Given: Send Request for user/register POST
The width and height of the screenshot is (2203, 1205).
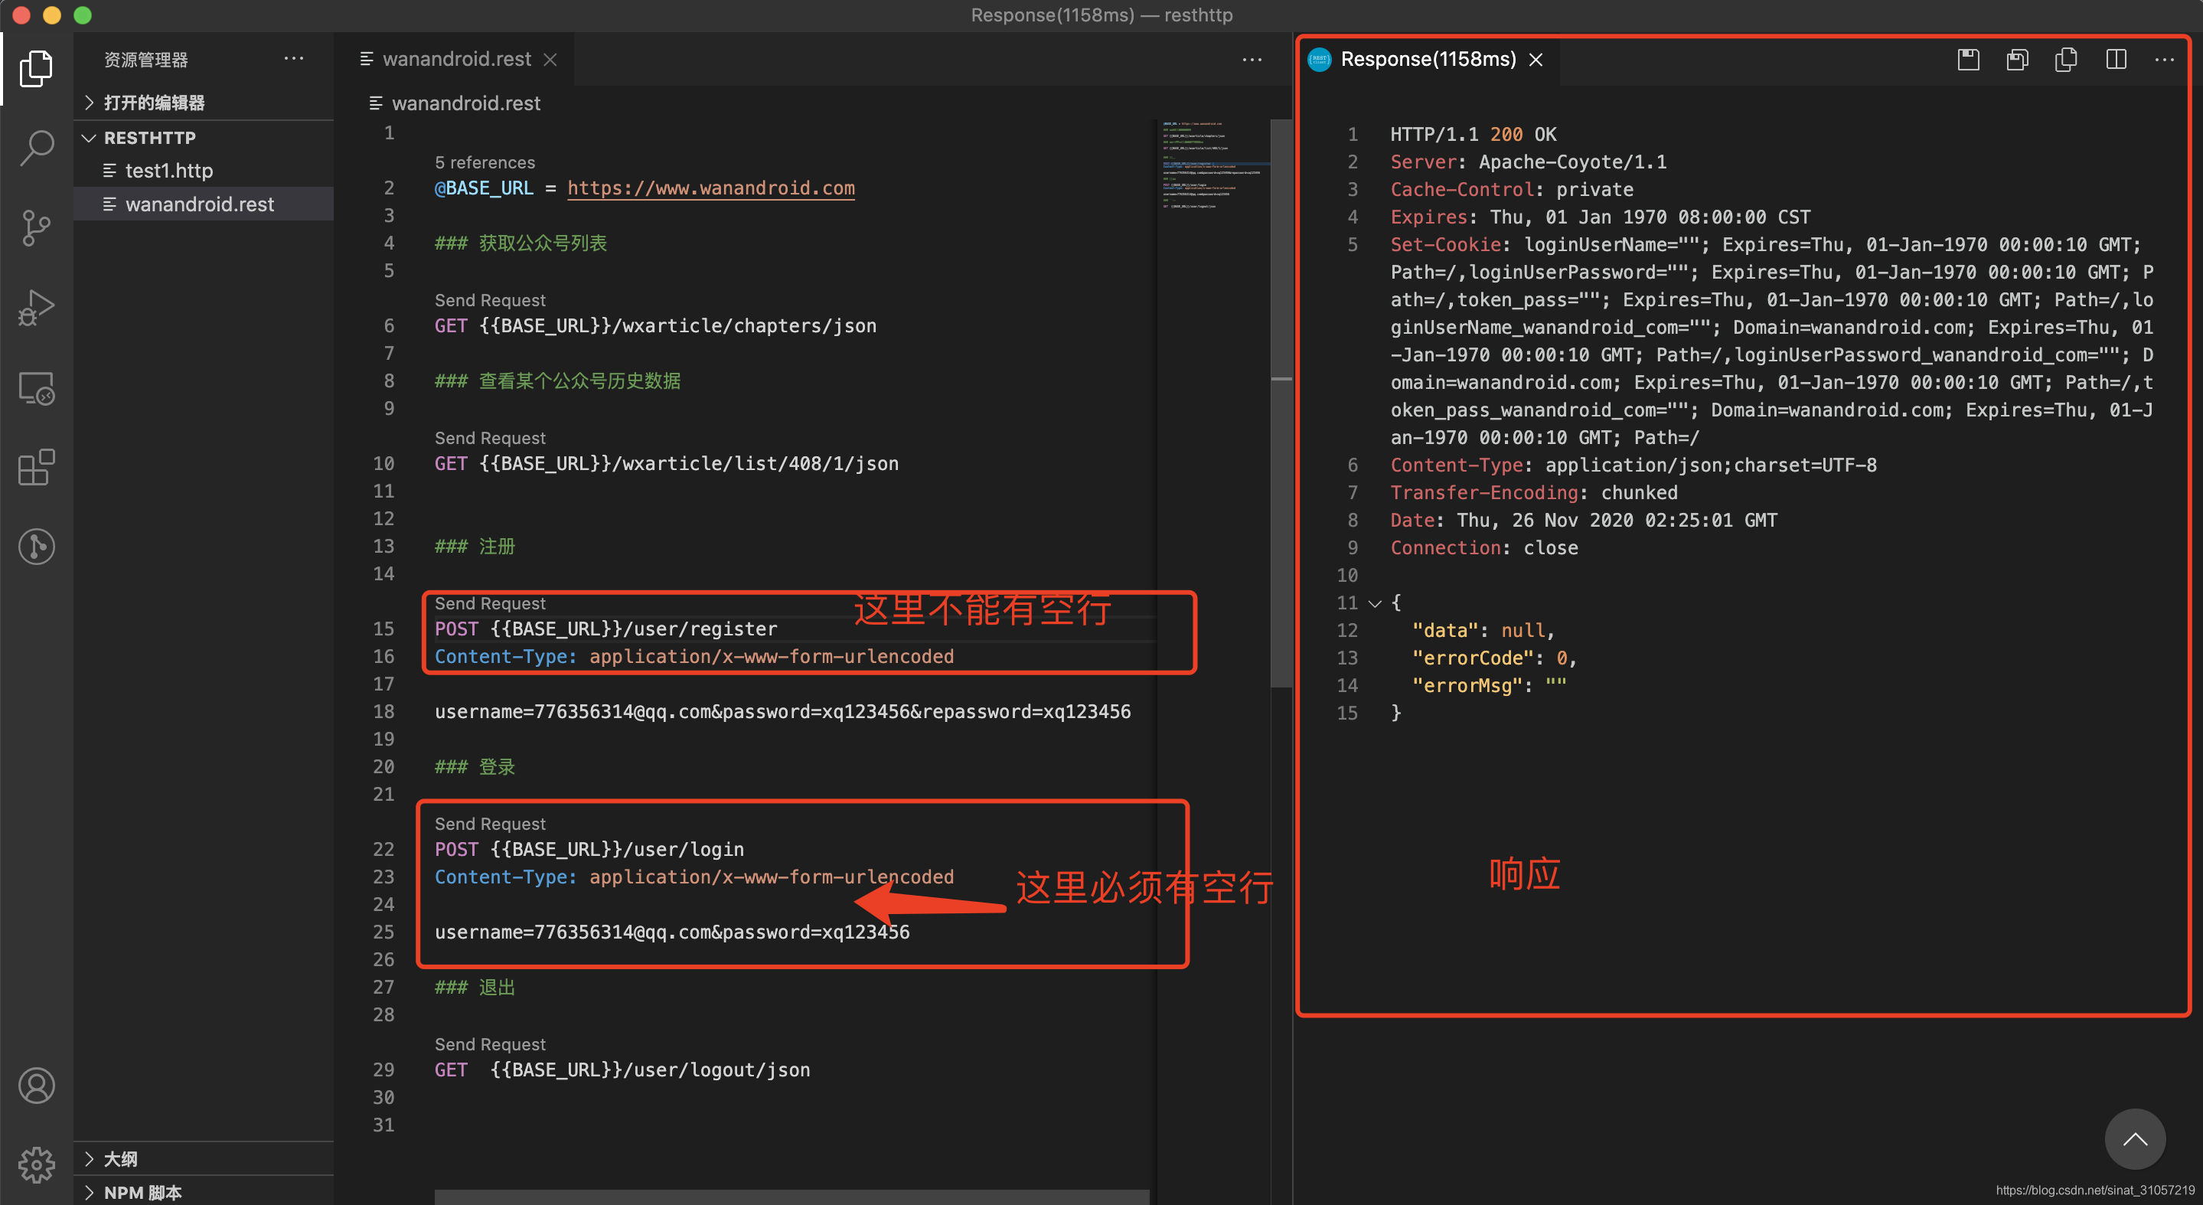Looking at the screenshot, I should point(489,603).
